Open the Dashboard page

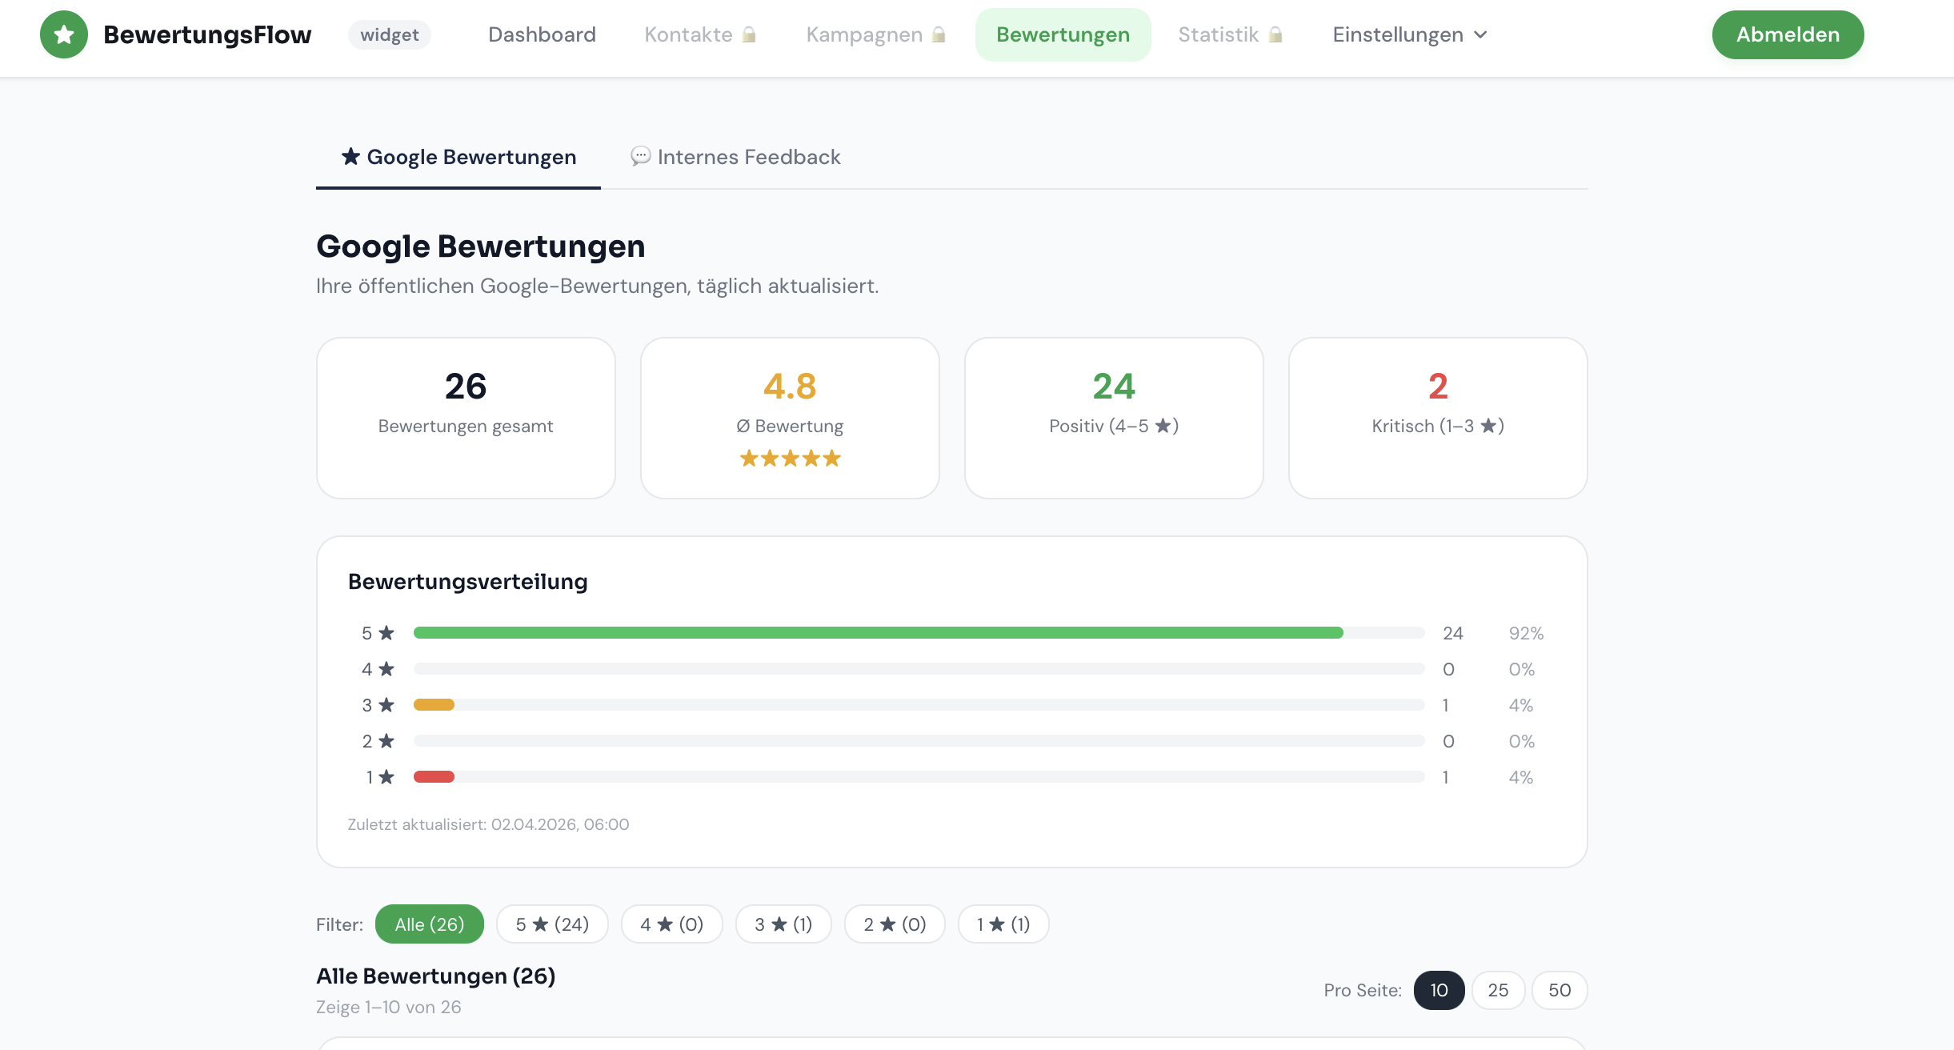(x=542, y=34)
